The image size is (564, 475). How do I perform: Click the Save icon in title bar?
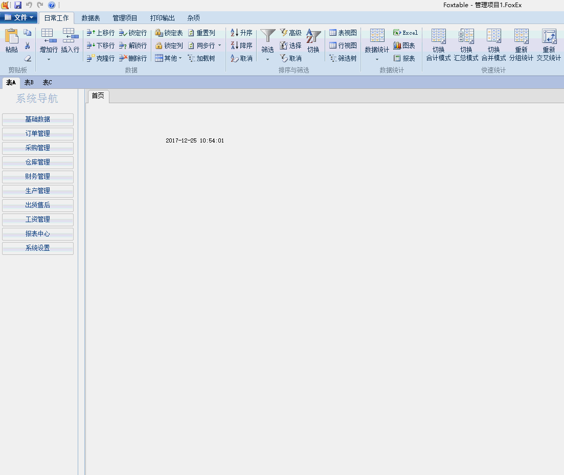tap(18, 5)
